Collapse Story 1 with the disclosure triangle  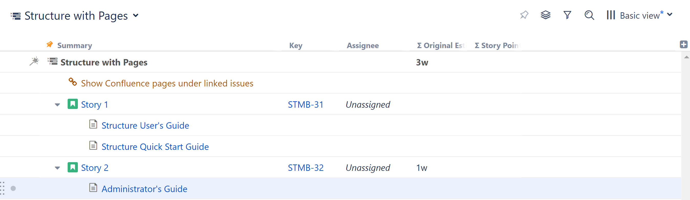click(x=57, y=105)
